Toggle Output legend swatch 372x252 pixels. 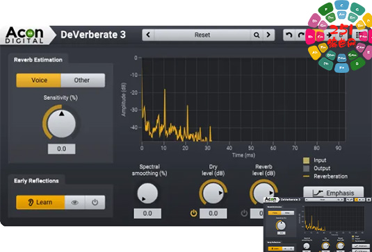(306, 169)
